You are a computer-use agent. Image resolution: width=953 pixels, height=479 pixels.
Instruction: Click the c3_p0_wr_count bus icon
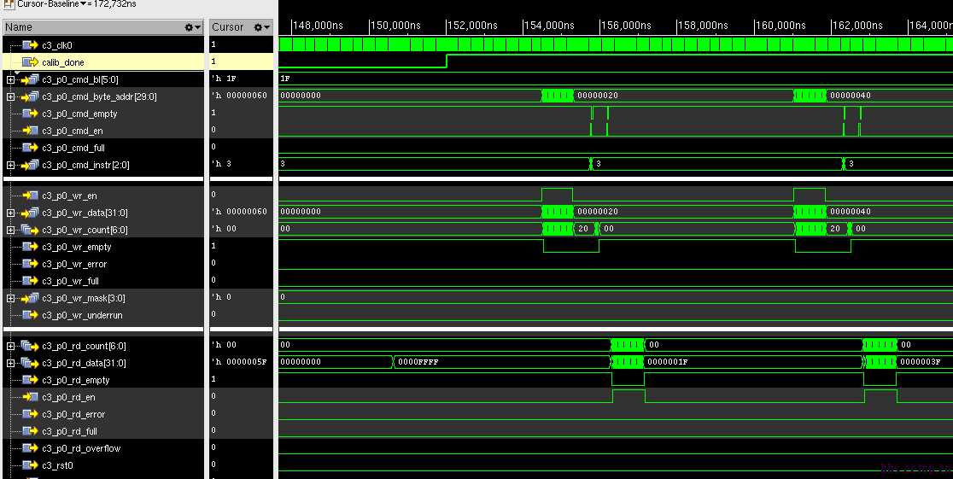pyautogui.click(x=30, y=230)
